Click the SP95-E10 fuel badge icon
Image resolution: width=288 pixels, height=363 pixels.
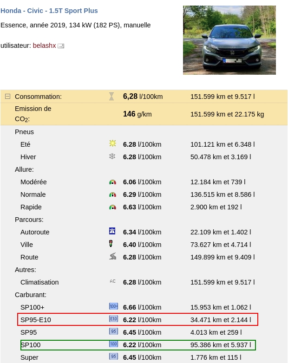click(113, 319)
